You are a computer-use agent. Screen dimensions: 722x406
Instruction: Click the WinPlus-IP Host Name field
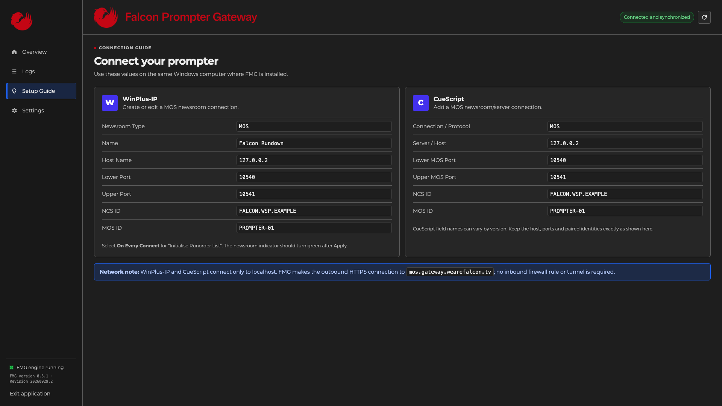coord(314,160)
